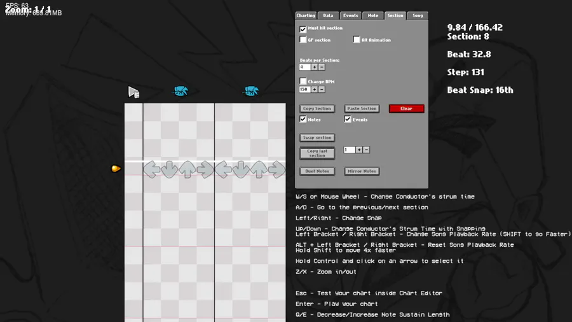Viewport: 572px width, 322px height.
Task: Click the '9.84 / 166.42' time text
Action: click(475, 27)
